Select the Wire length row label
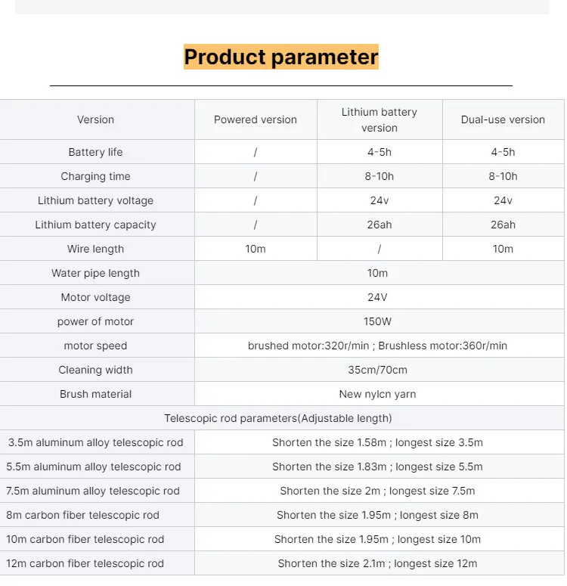The height and width of the screenshot is (586, 567). coord(95,249)
